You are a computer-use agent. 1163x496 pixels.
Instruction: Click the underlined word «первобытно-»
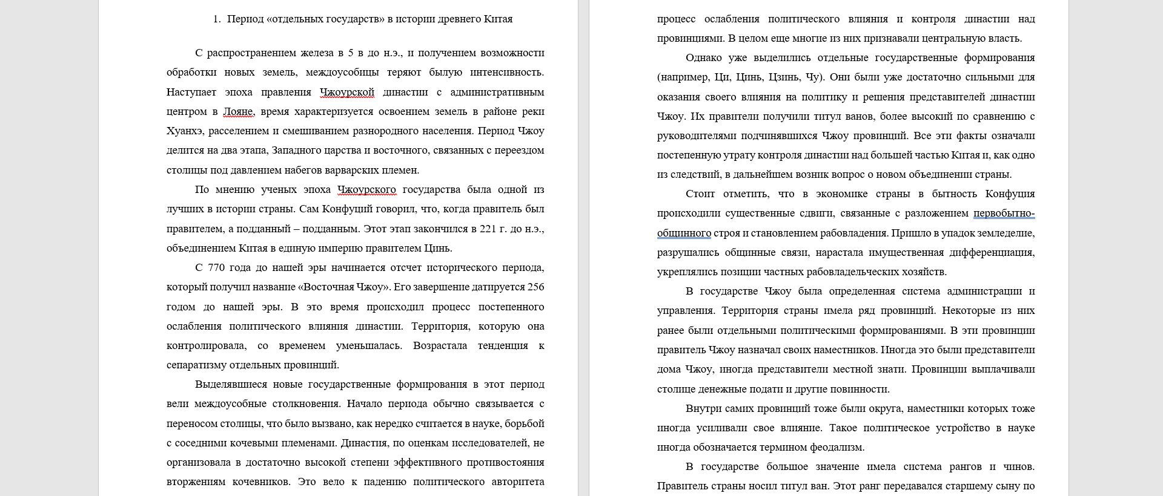coord(1004,213)
